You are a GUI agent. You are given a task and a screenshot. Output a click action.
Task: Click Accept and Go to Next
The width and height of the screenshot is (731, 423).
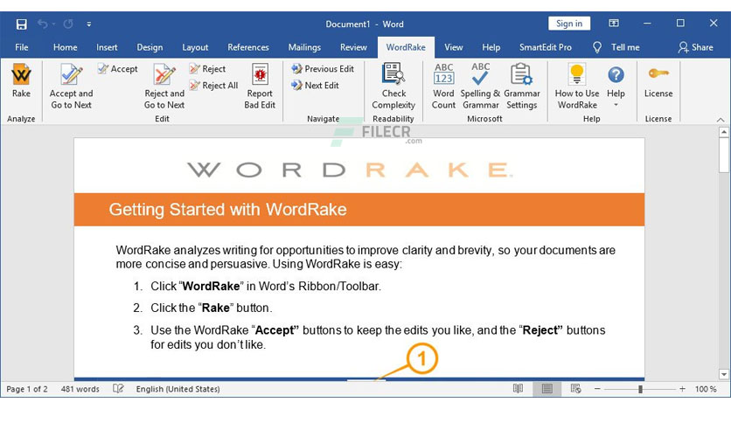click(71, 87)
